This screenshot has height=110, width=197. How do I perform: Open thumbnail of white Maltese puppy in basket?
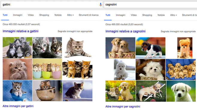point(150,70)
